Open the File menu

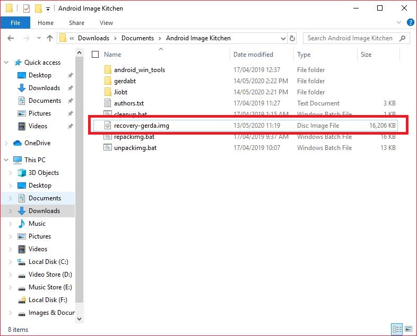tap(15, 23)
